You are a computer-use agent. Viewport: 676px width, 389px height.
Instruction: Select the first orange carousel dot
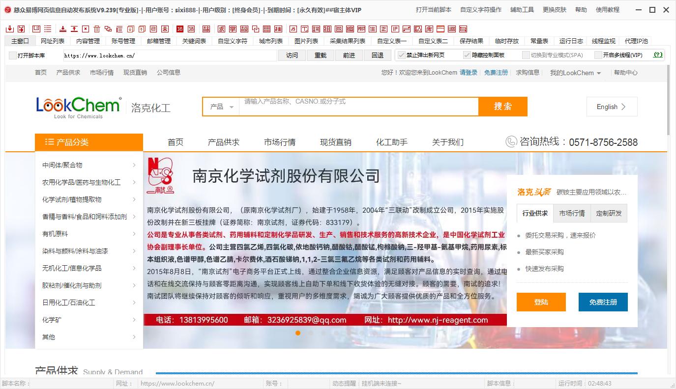pyautogui.click(x=298, y=333)
